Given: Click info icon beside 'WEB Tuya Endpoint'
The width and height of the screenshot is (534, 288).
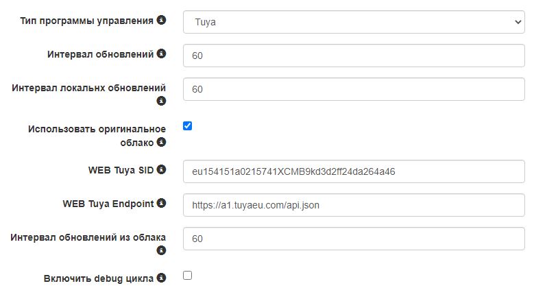Looking at the screenshot, I should tap(162, 203).
